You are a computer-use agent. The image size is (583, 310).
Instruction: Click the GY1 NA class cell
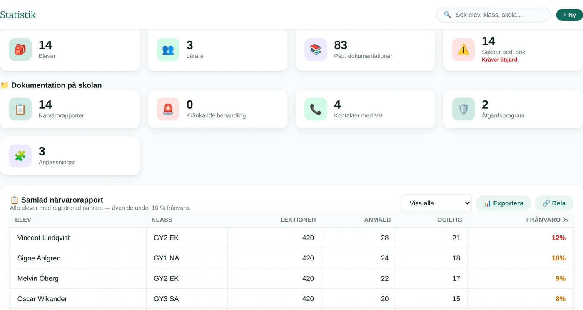[187, 258]
